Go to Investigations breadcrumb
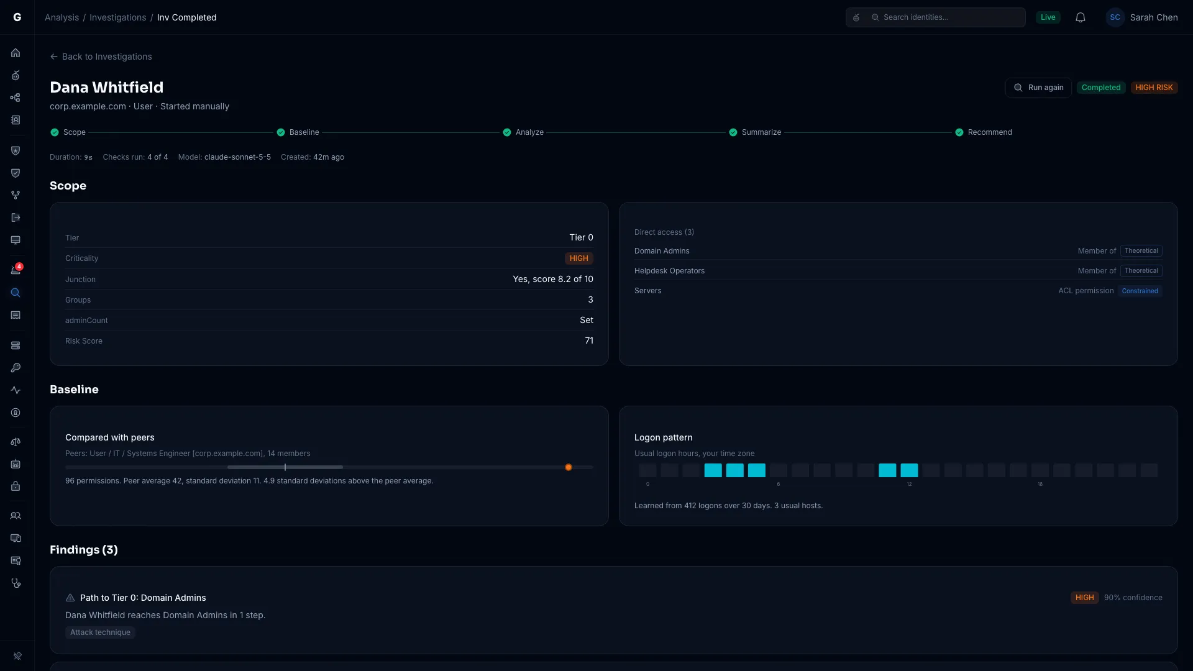 [118, 17]
